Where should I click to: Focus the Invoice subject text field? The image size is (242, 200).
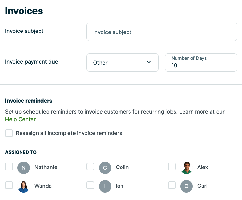click(162, 32)
